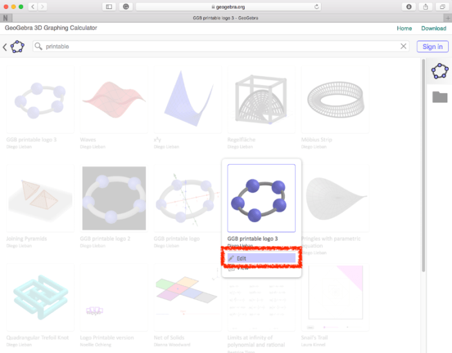This screenshot has height=353, width=452.
Task: Click the pencil icon beside Edit
Action: coord(231,259)
